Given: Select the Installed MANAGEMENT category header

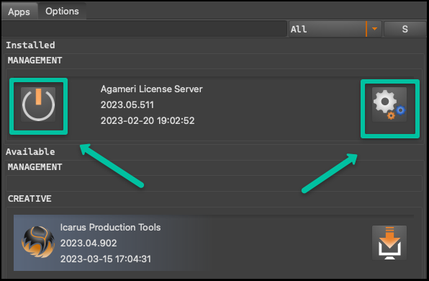Looking at the screenshot, I should [35, 61].
